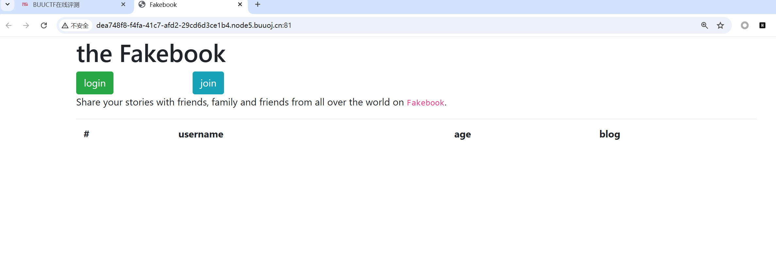Click the gray circle extension icon
This screenshot has height=255, width=776.
pos(745,25)
